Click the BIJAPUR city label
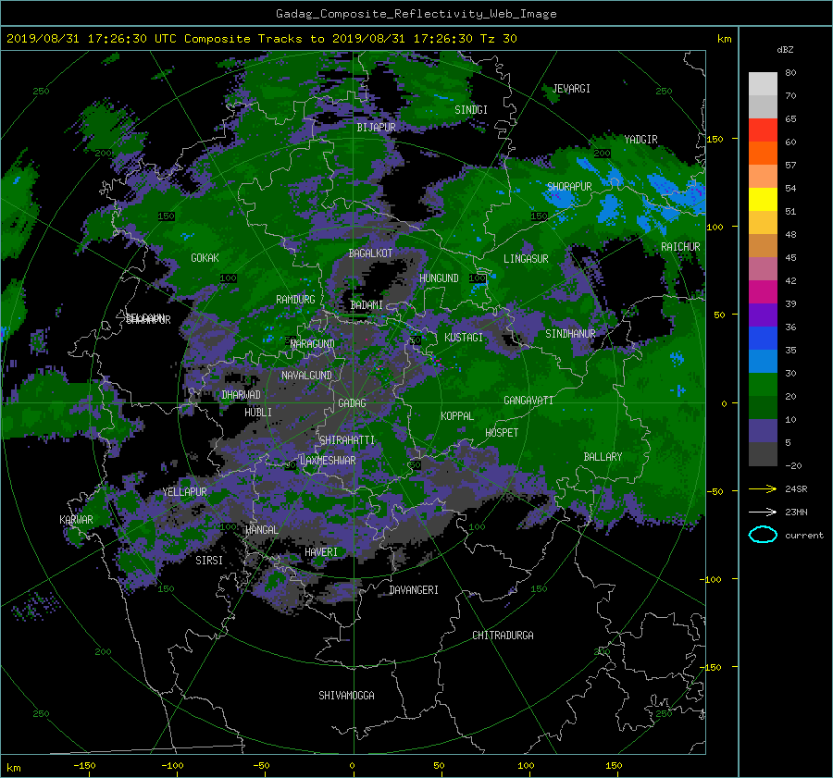The image size is (833, 778). point(376,128)
